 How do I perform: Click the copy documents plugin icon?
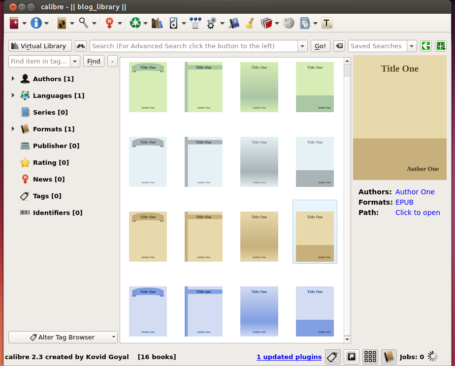[x=305, y=23]
